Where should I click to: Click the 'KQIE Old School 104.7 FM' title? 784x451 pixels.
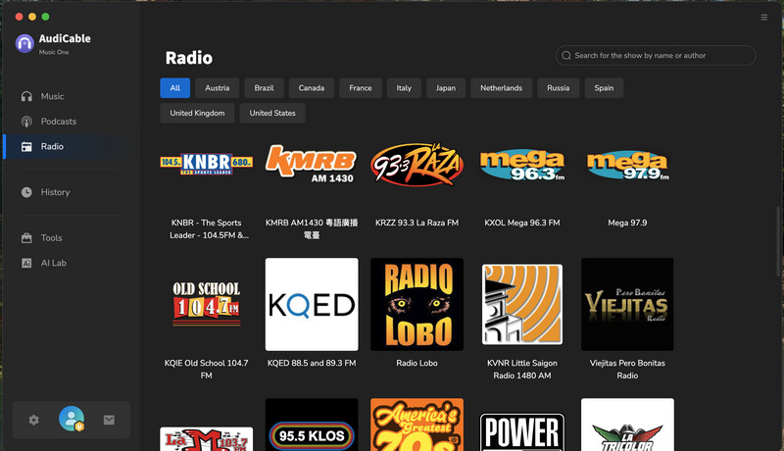(x=207, y=369)
